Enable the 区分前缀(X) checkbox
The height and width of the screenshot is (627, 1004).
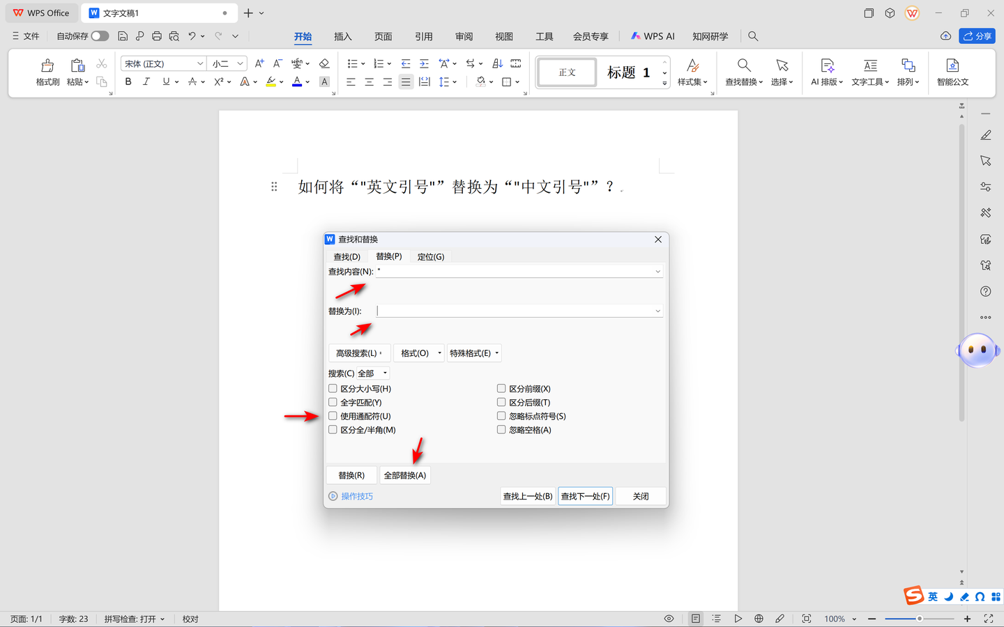[501, 389]
